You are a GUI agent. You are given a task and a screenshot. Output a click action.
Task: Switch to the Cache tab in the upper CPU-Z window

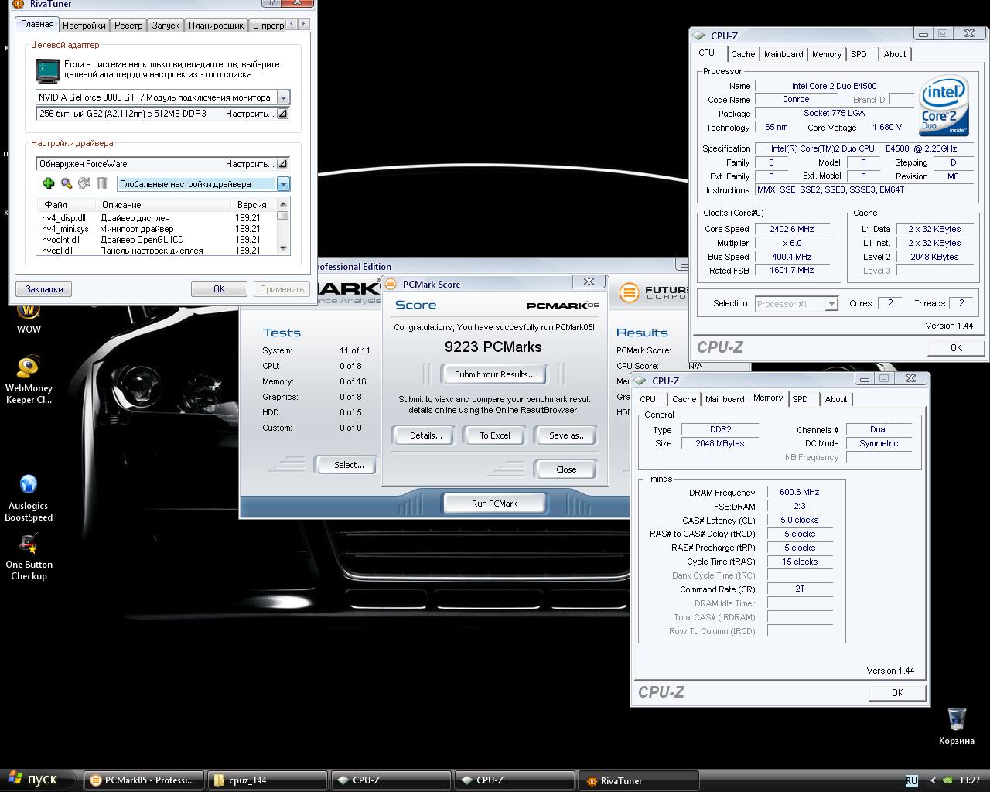tap(742, 54)
